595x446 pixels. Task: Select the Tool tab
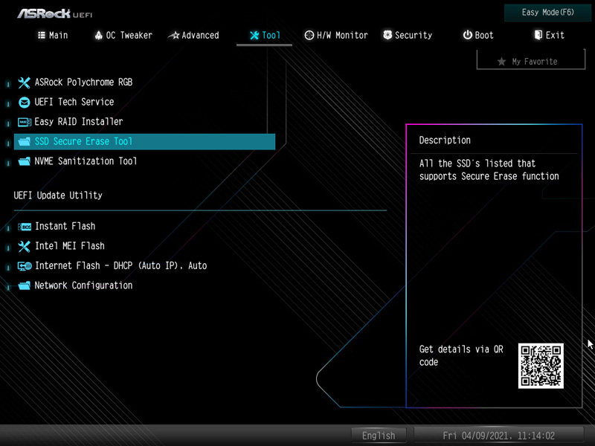tap(265, 35)
